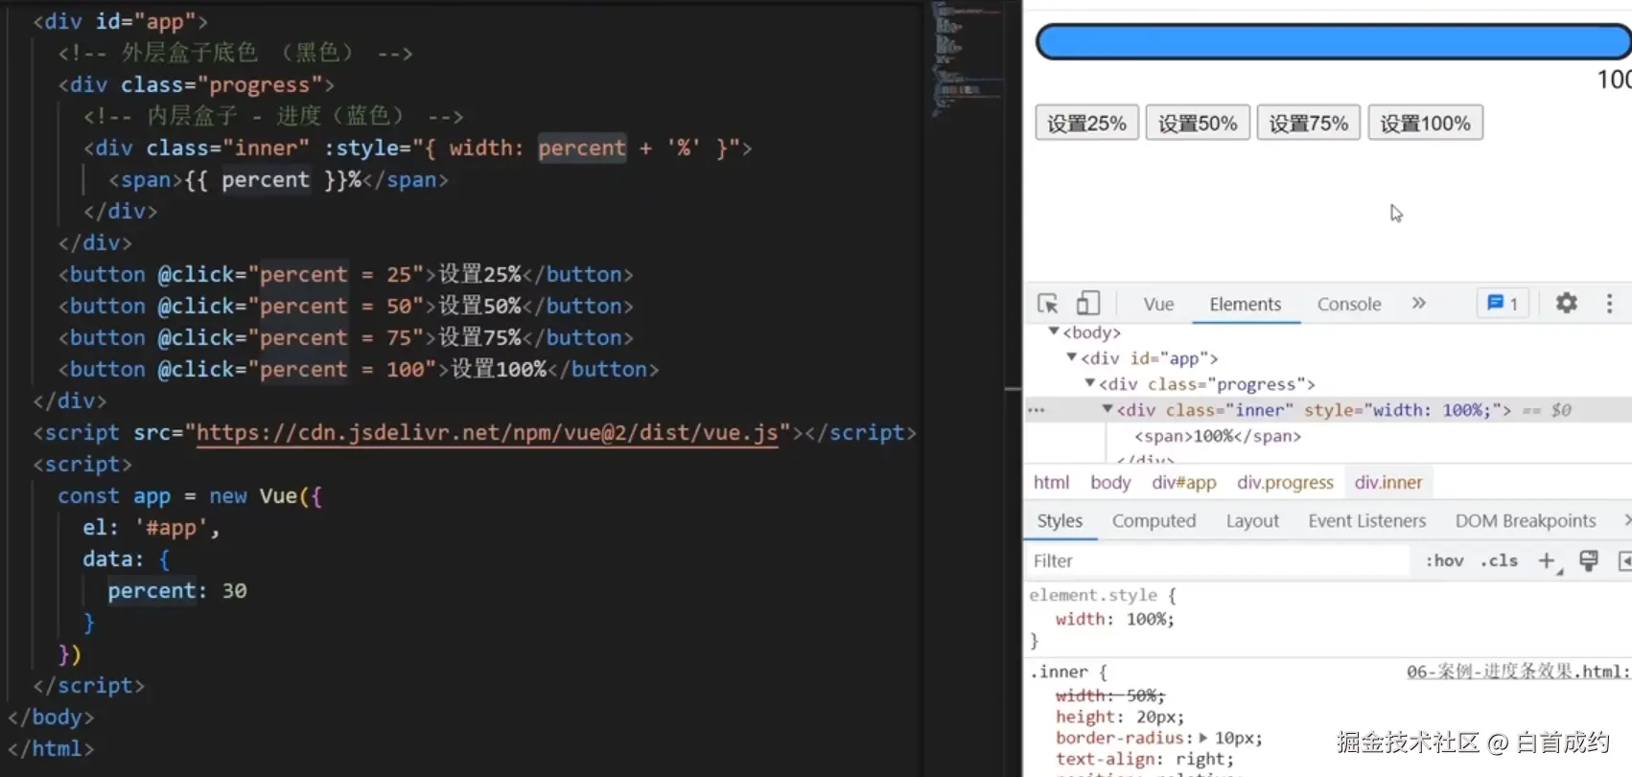
Task: Click the struck-through width 50% declaration
Action: pos(1110,696)
